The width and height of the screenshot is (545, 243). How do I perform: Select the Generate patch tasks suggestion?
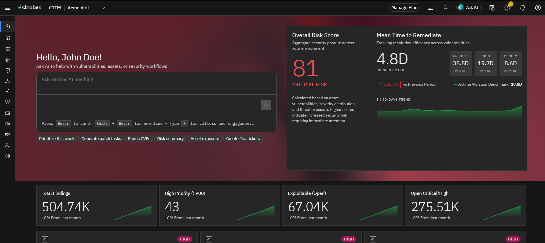coord(101,139)
